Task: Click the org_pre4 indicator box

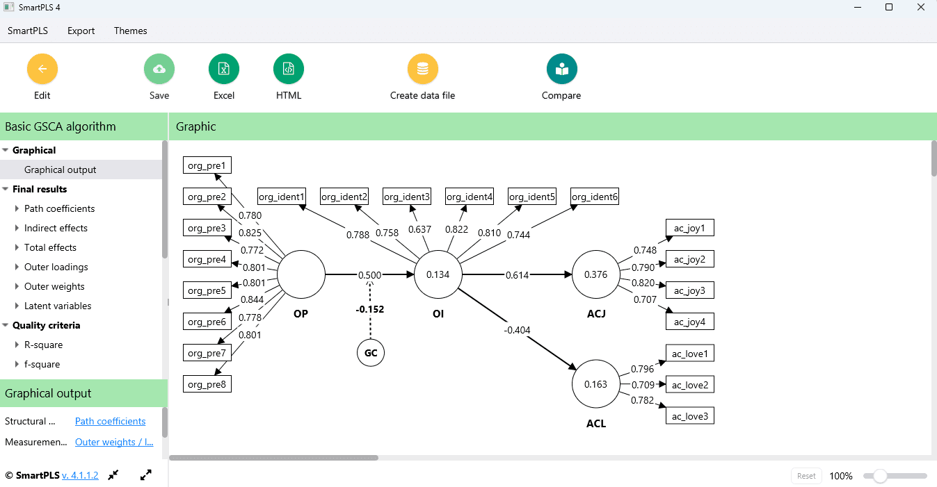Action: pyautogui.click(x=207, y=259)
